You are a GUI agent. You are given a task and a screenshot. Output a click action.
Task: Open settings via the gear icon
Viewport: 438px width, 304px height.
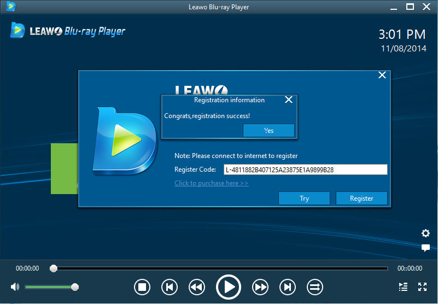tap(425, 233)
